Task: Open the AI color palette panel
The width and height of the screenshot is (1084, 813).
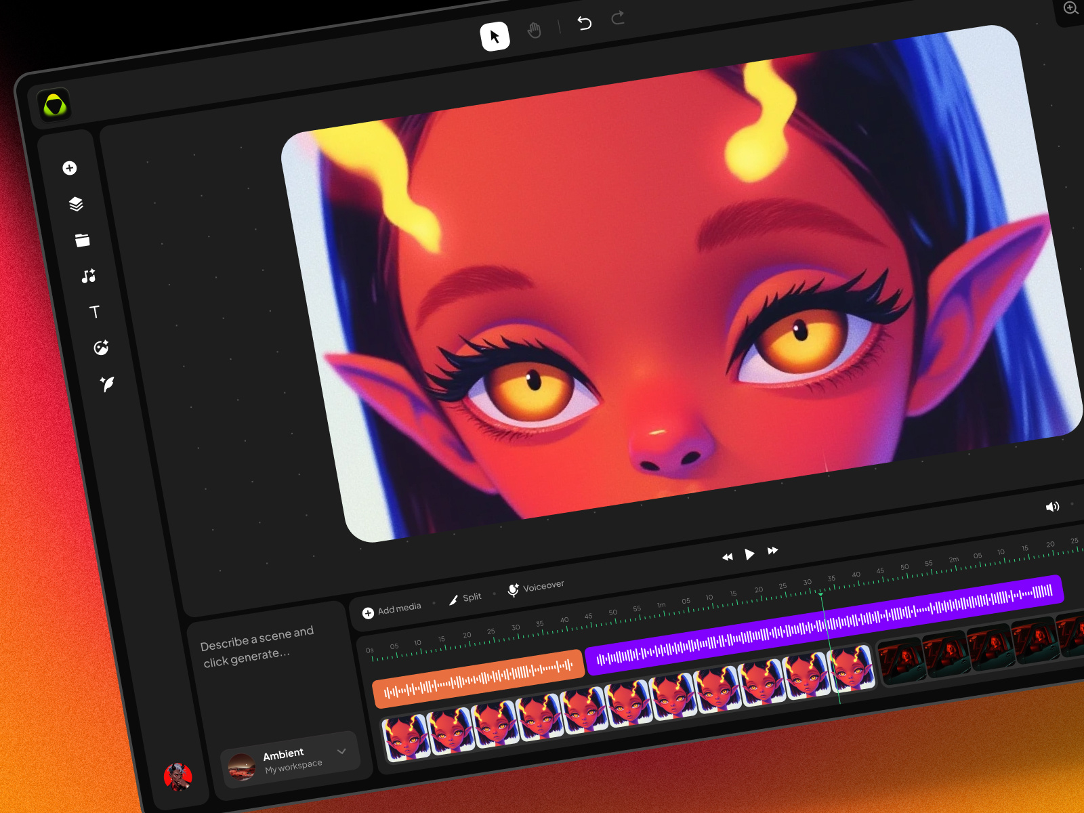Action: coord(101,348)
